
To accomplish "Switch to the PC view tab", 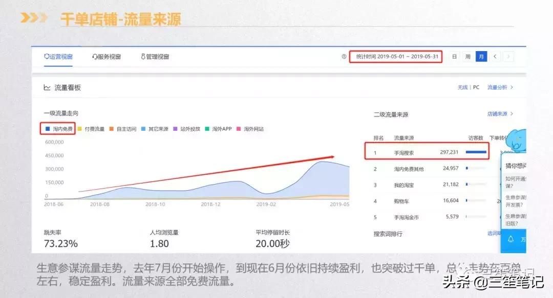I will pos(476,87).
